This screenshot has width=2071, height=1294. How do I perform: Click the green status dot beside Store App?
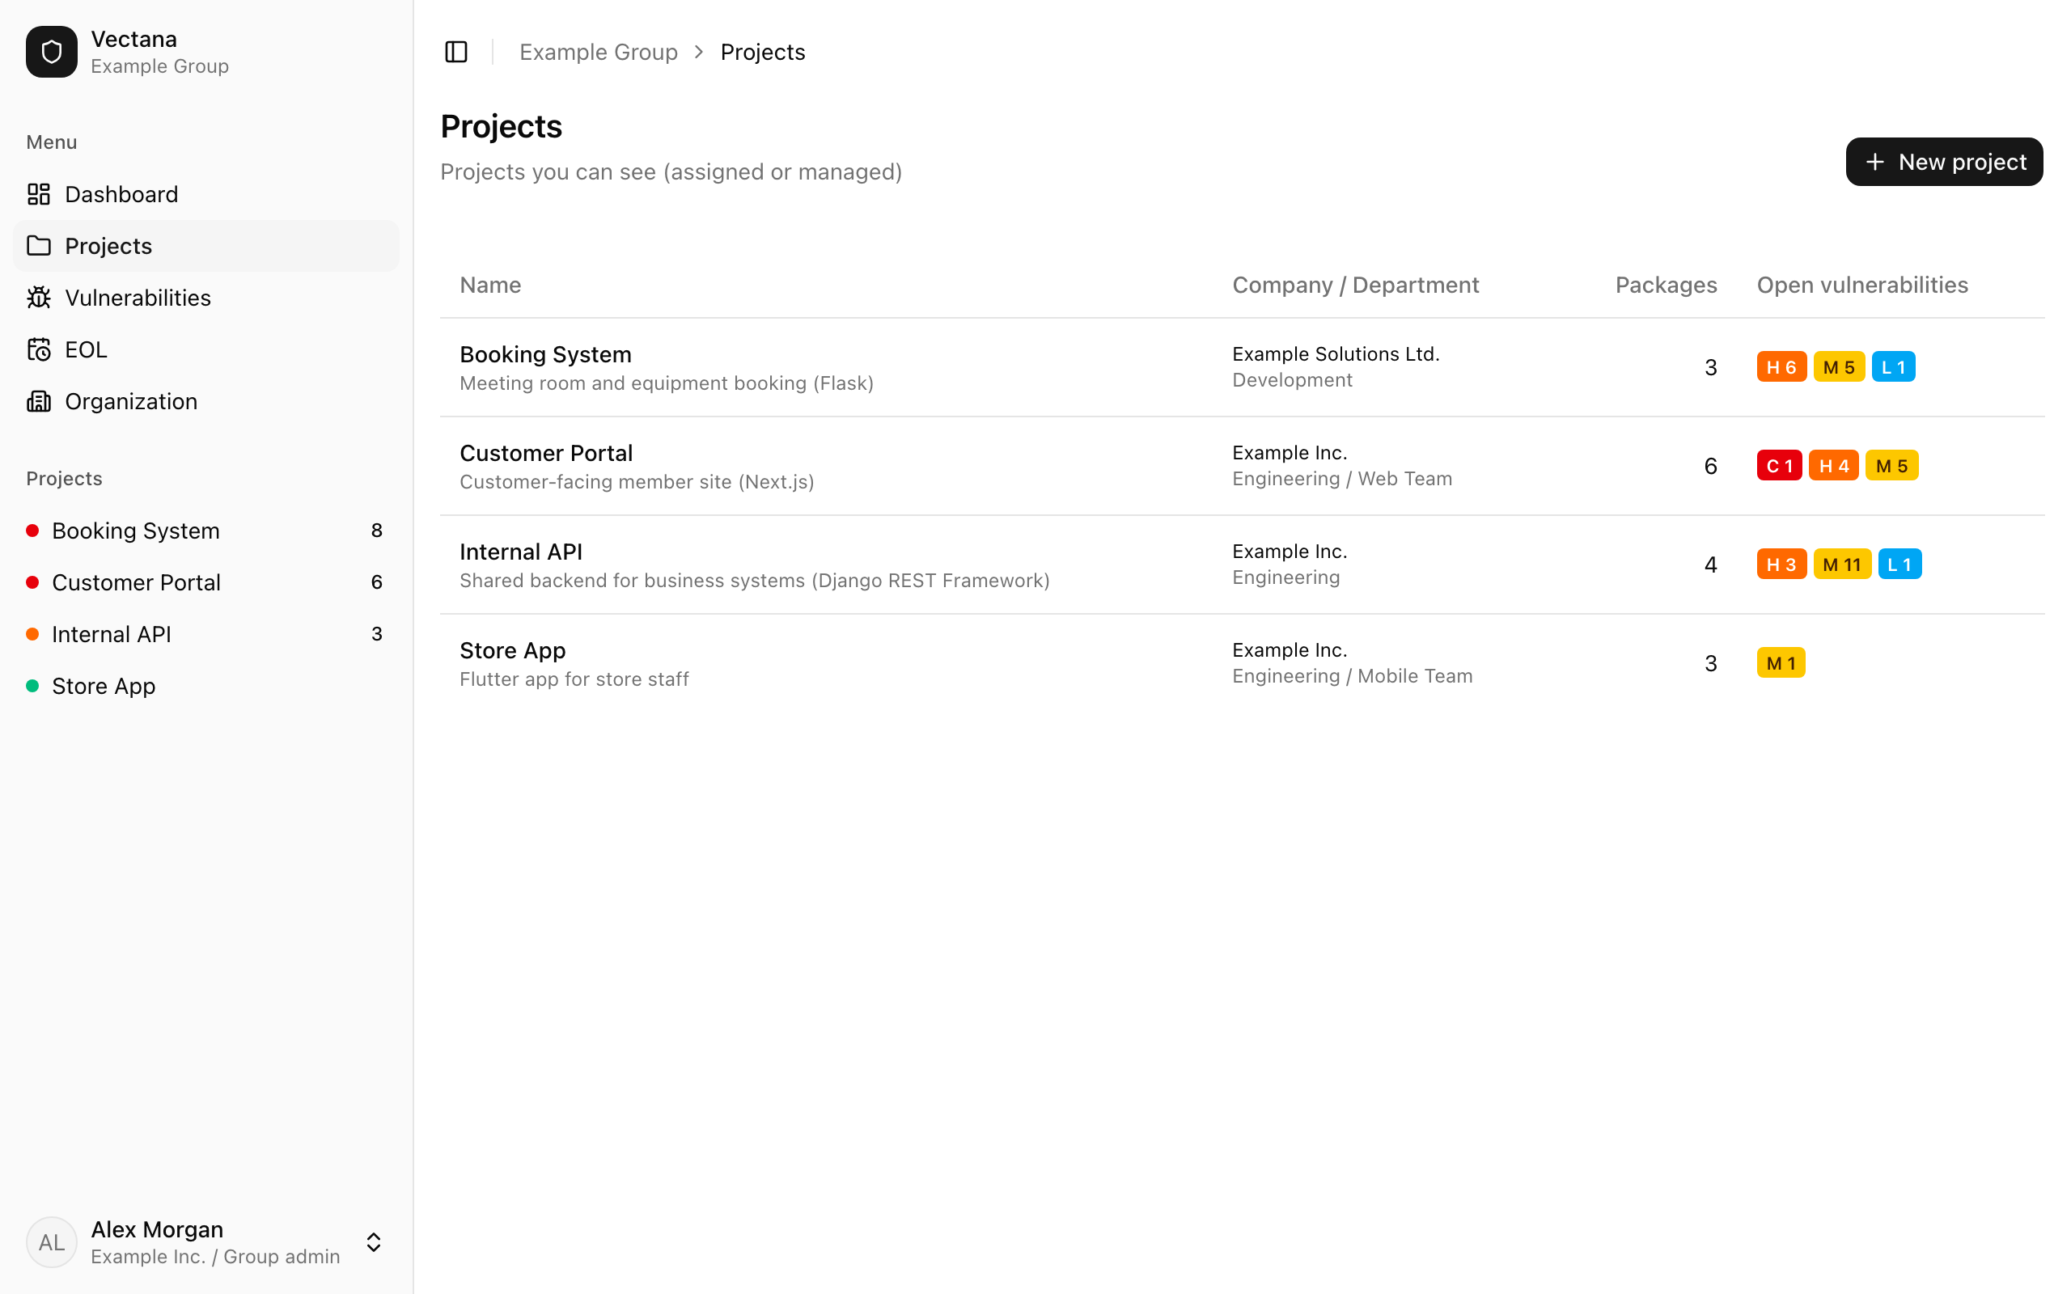click(x=32, y=686)
